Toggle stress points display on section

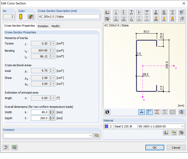pyautogui.click(x=157, y=112)
